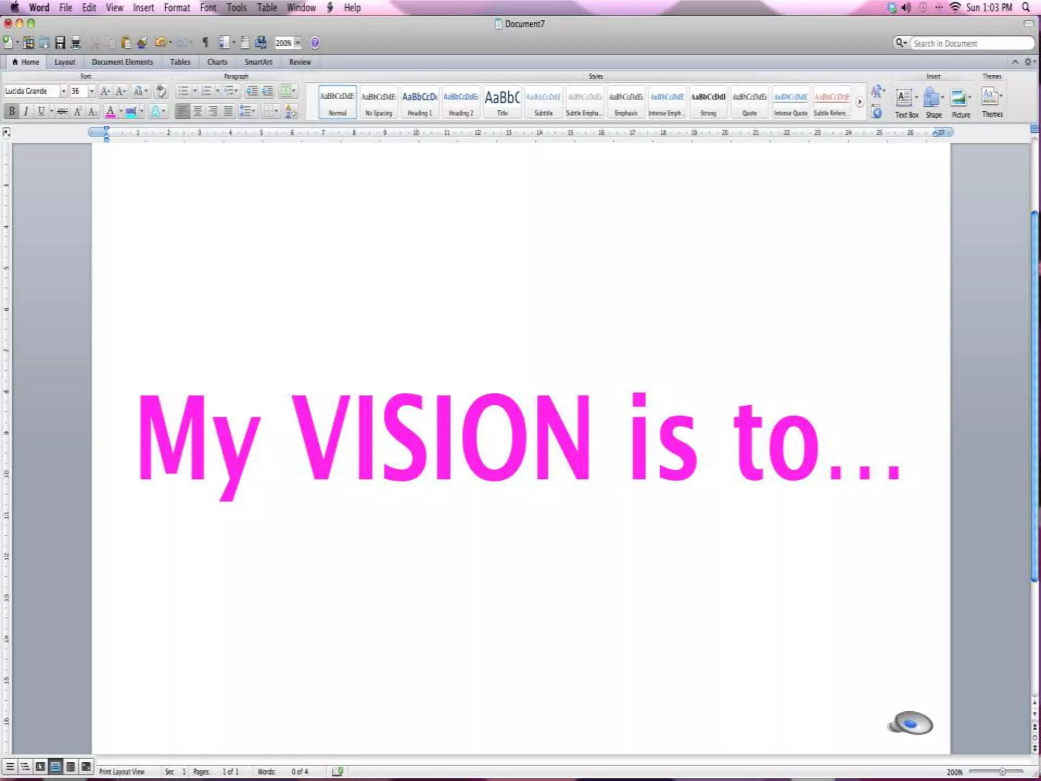Viewport: 1041px width, 781px height.
Task: Click the Print icon in toolbar
Action: coord(76,43)
